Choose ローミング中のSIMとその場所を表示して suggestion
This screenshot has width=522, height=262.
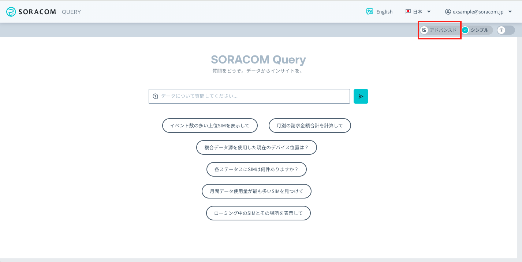coord(258,213)
